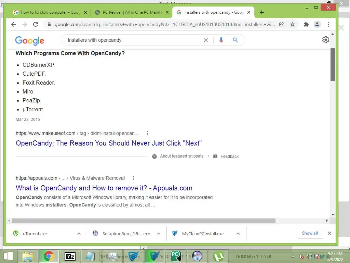Click the padlock site info icon
The image size is (350, 263).
click(49, 24)
